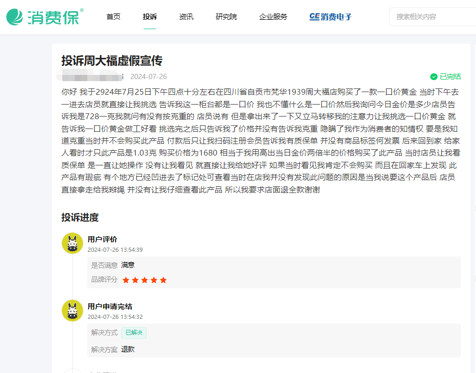Click the 搜索相关内容 search field

(x=431, y=16)
